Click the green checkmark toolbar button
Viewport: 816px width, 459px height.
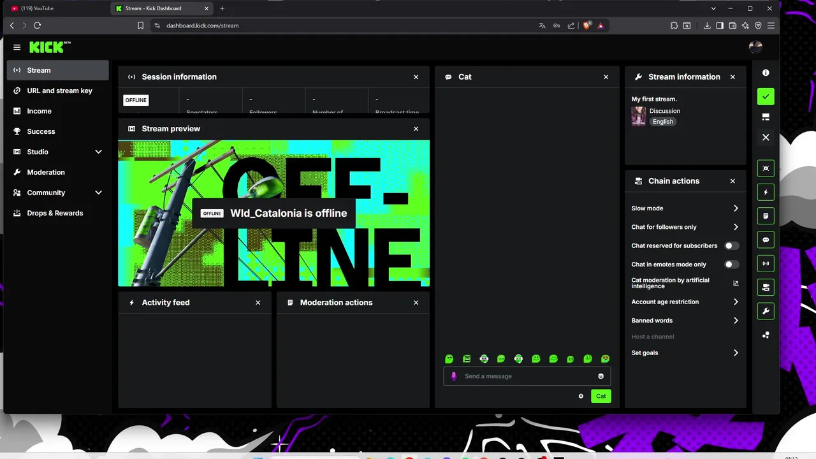766,96
